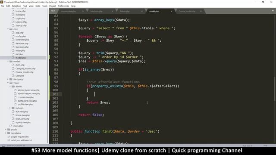This screenshot has height=155, width=276.
Task: Click the editor vertical scrollbar thumb
Action: (274, 89)
